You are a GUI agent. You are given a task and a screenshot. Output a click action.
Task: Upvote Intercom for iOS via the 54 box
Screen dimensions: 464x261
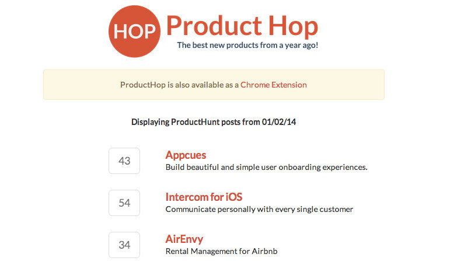(x=124, y=203)
